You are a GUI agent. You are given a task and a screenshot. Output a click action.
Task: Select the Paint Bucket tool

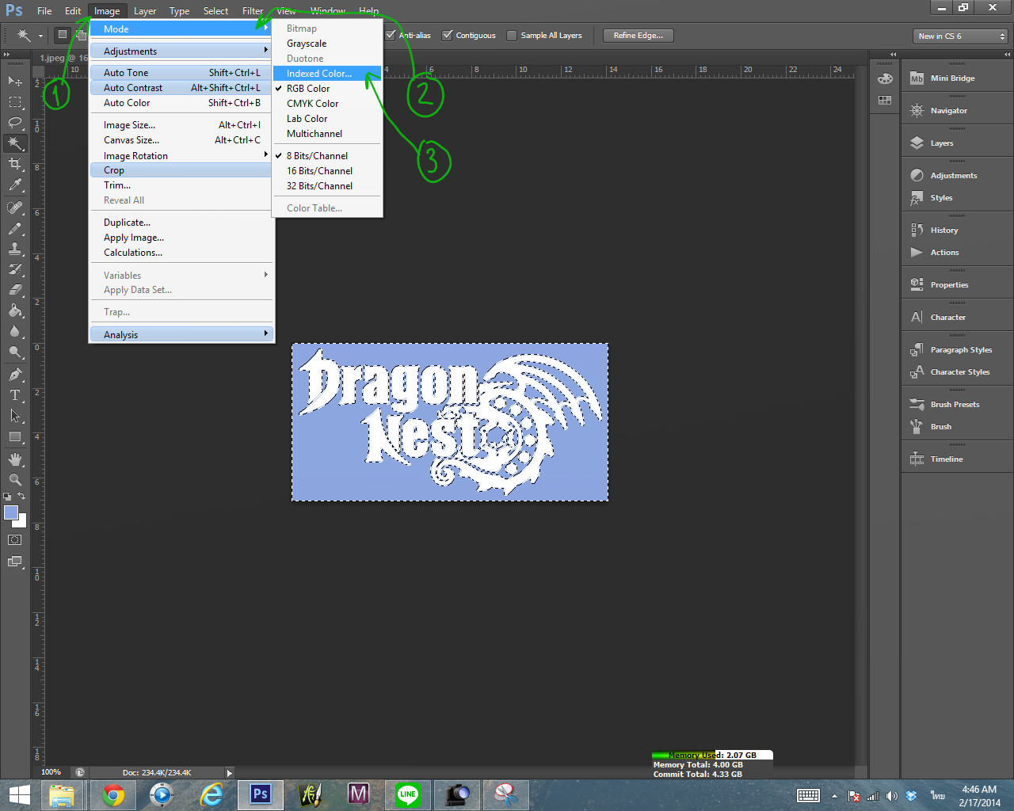point(15,310)
